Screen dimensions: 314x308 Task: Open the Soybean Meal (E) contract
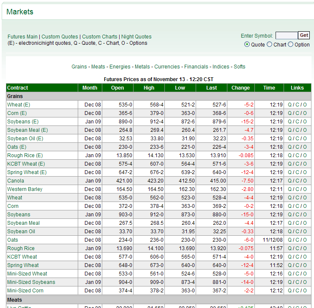[27, 130]
